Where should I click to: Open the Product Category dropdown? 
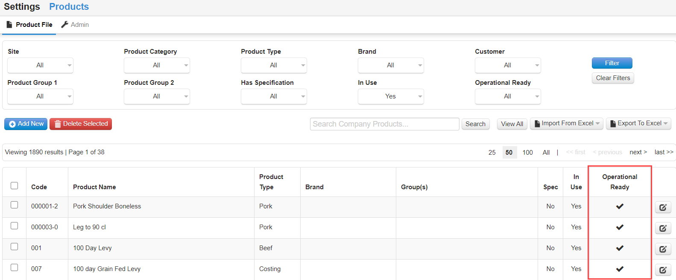tap(157, 65)
